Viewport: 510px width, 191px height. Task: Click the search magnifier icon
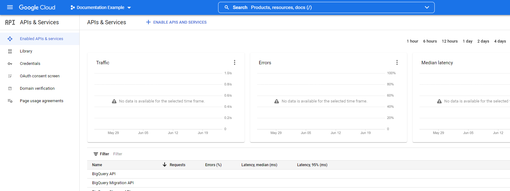coord(227,7)
